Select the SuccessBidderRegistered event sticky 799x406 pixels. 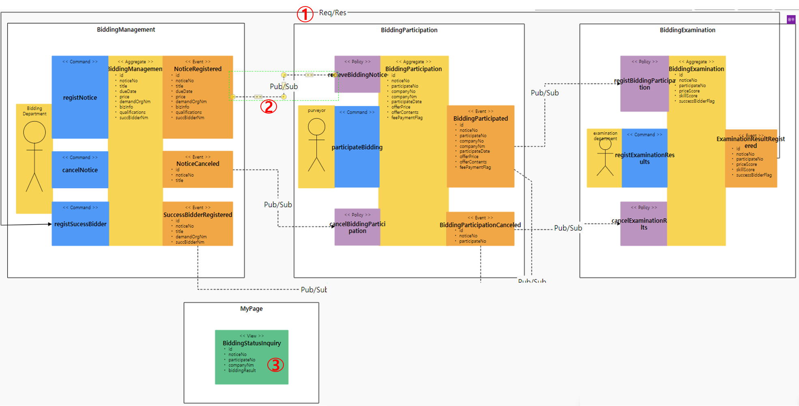[198, 223]
